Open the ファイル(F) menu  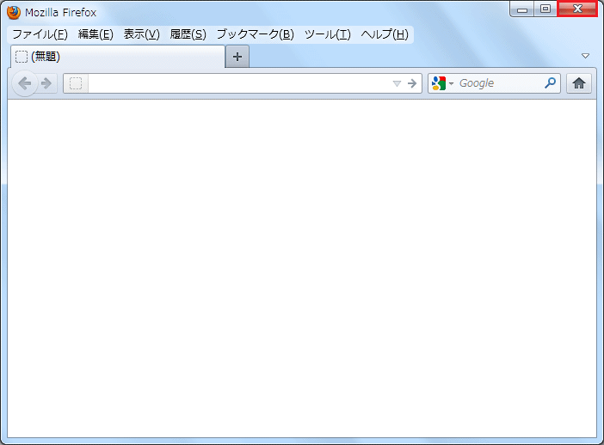[x=40, y=34]
